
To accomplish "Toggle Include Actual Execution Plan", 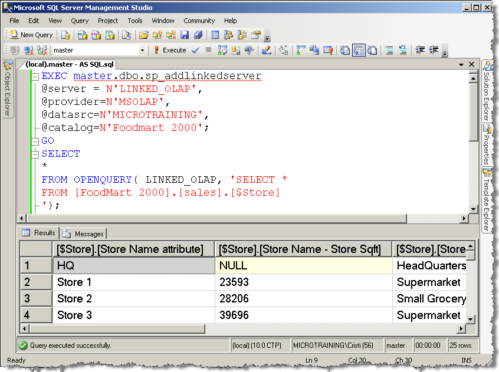I will click(301, 50).
